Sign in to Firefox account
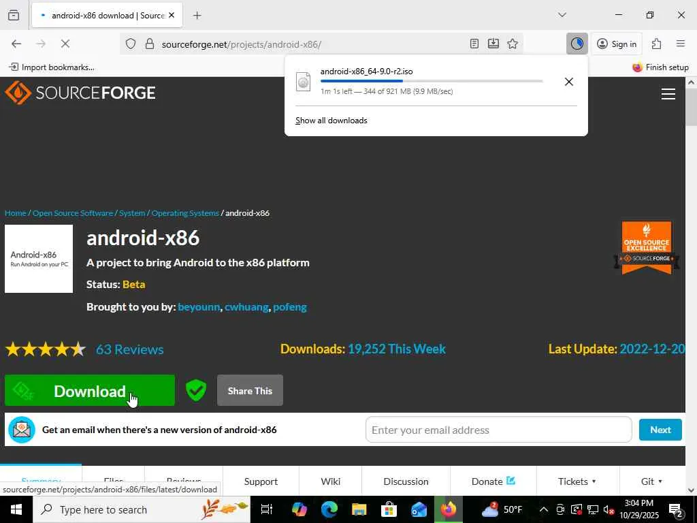Viewport: 697px width, 523px height. pos(617,44)
